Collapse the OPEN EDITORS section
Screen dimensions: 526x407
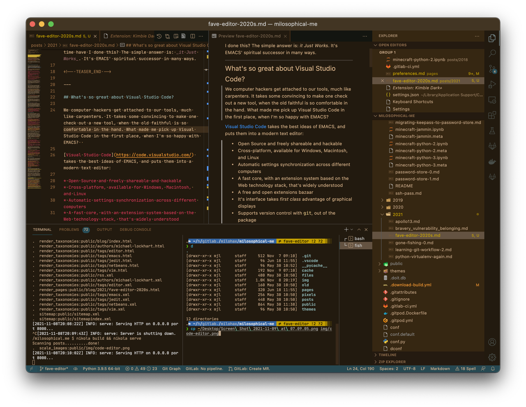376,45
